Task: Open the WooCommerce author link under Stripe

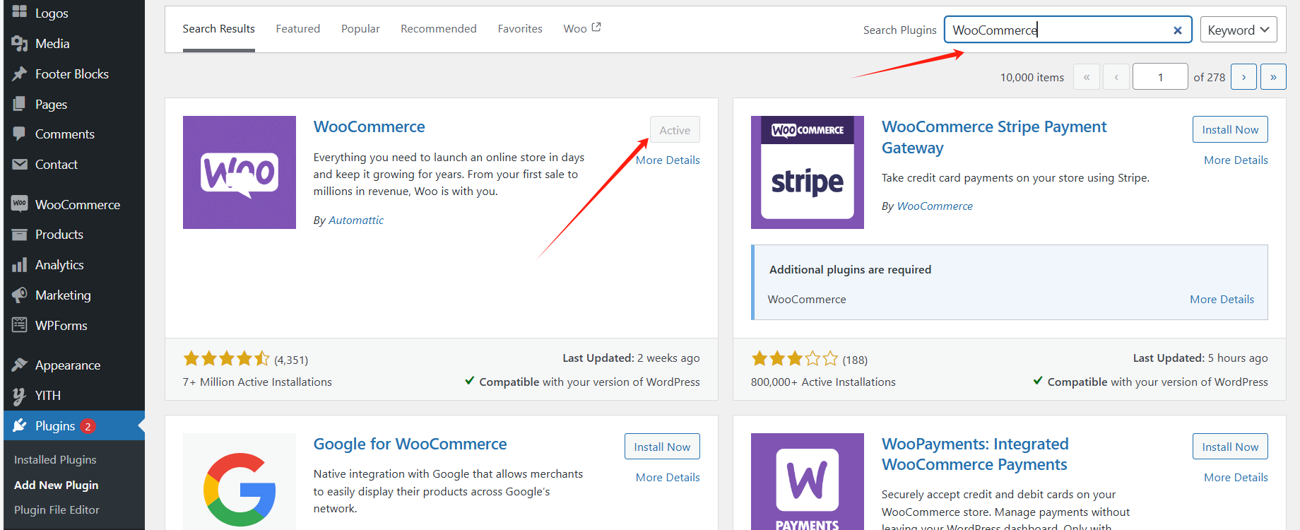Action: point(935,206)
